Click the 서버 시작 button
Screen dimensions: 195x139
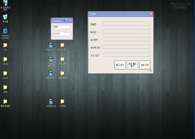point(145,65)
